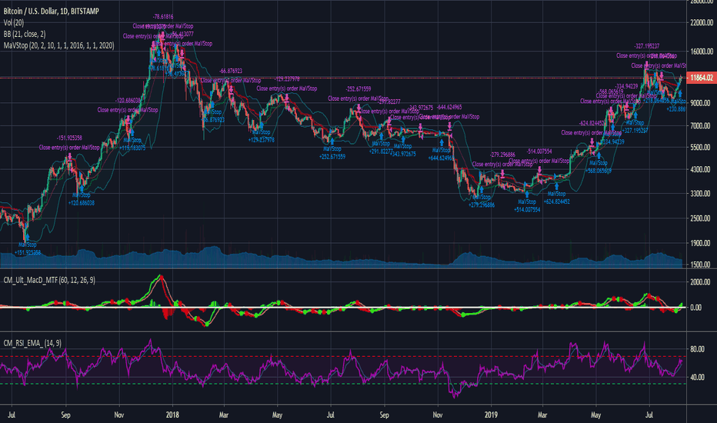Click the -279.296886 close entry label

[502, 155]
